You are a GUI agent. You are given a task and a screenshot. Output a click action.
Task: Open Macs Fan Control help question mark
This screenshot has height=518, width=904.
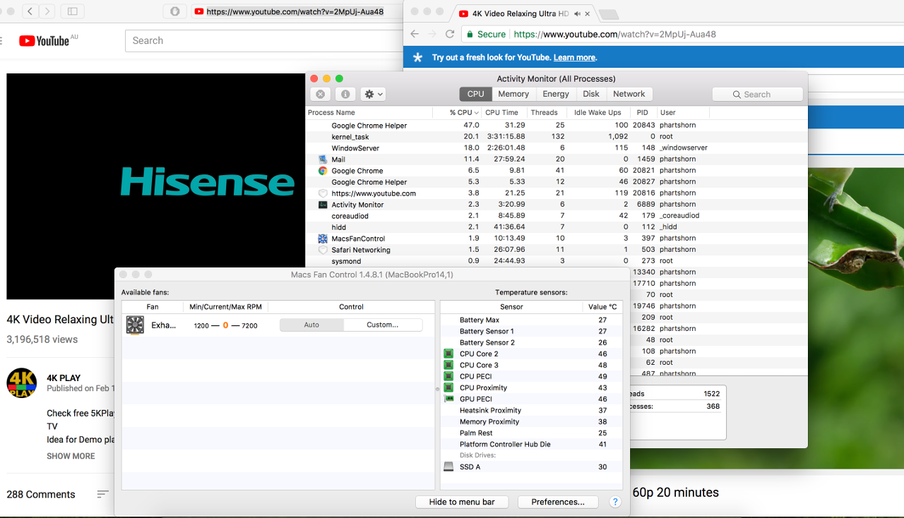[615, 502]
